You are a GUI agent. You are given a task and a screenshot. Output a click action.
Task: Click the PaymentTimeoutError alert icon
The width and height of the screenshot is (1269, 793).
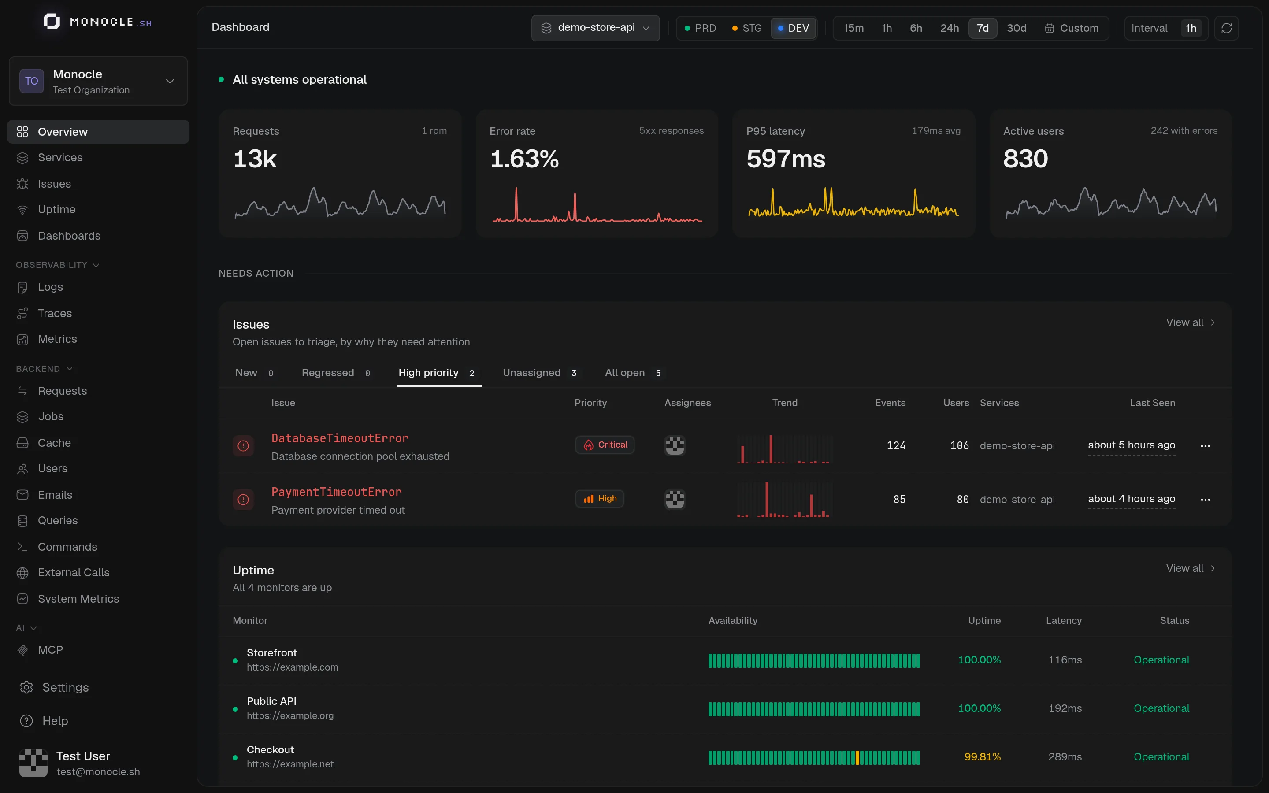tap(243, 499)
